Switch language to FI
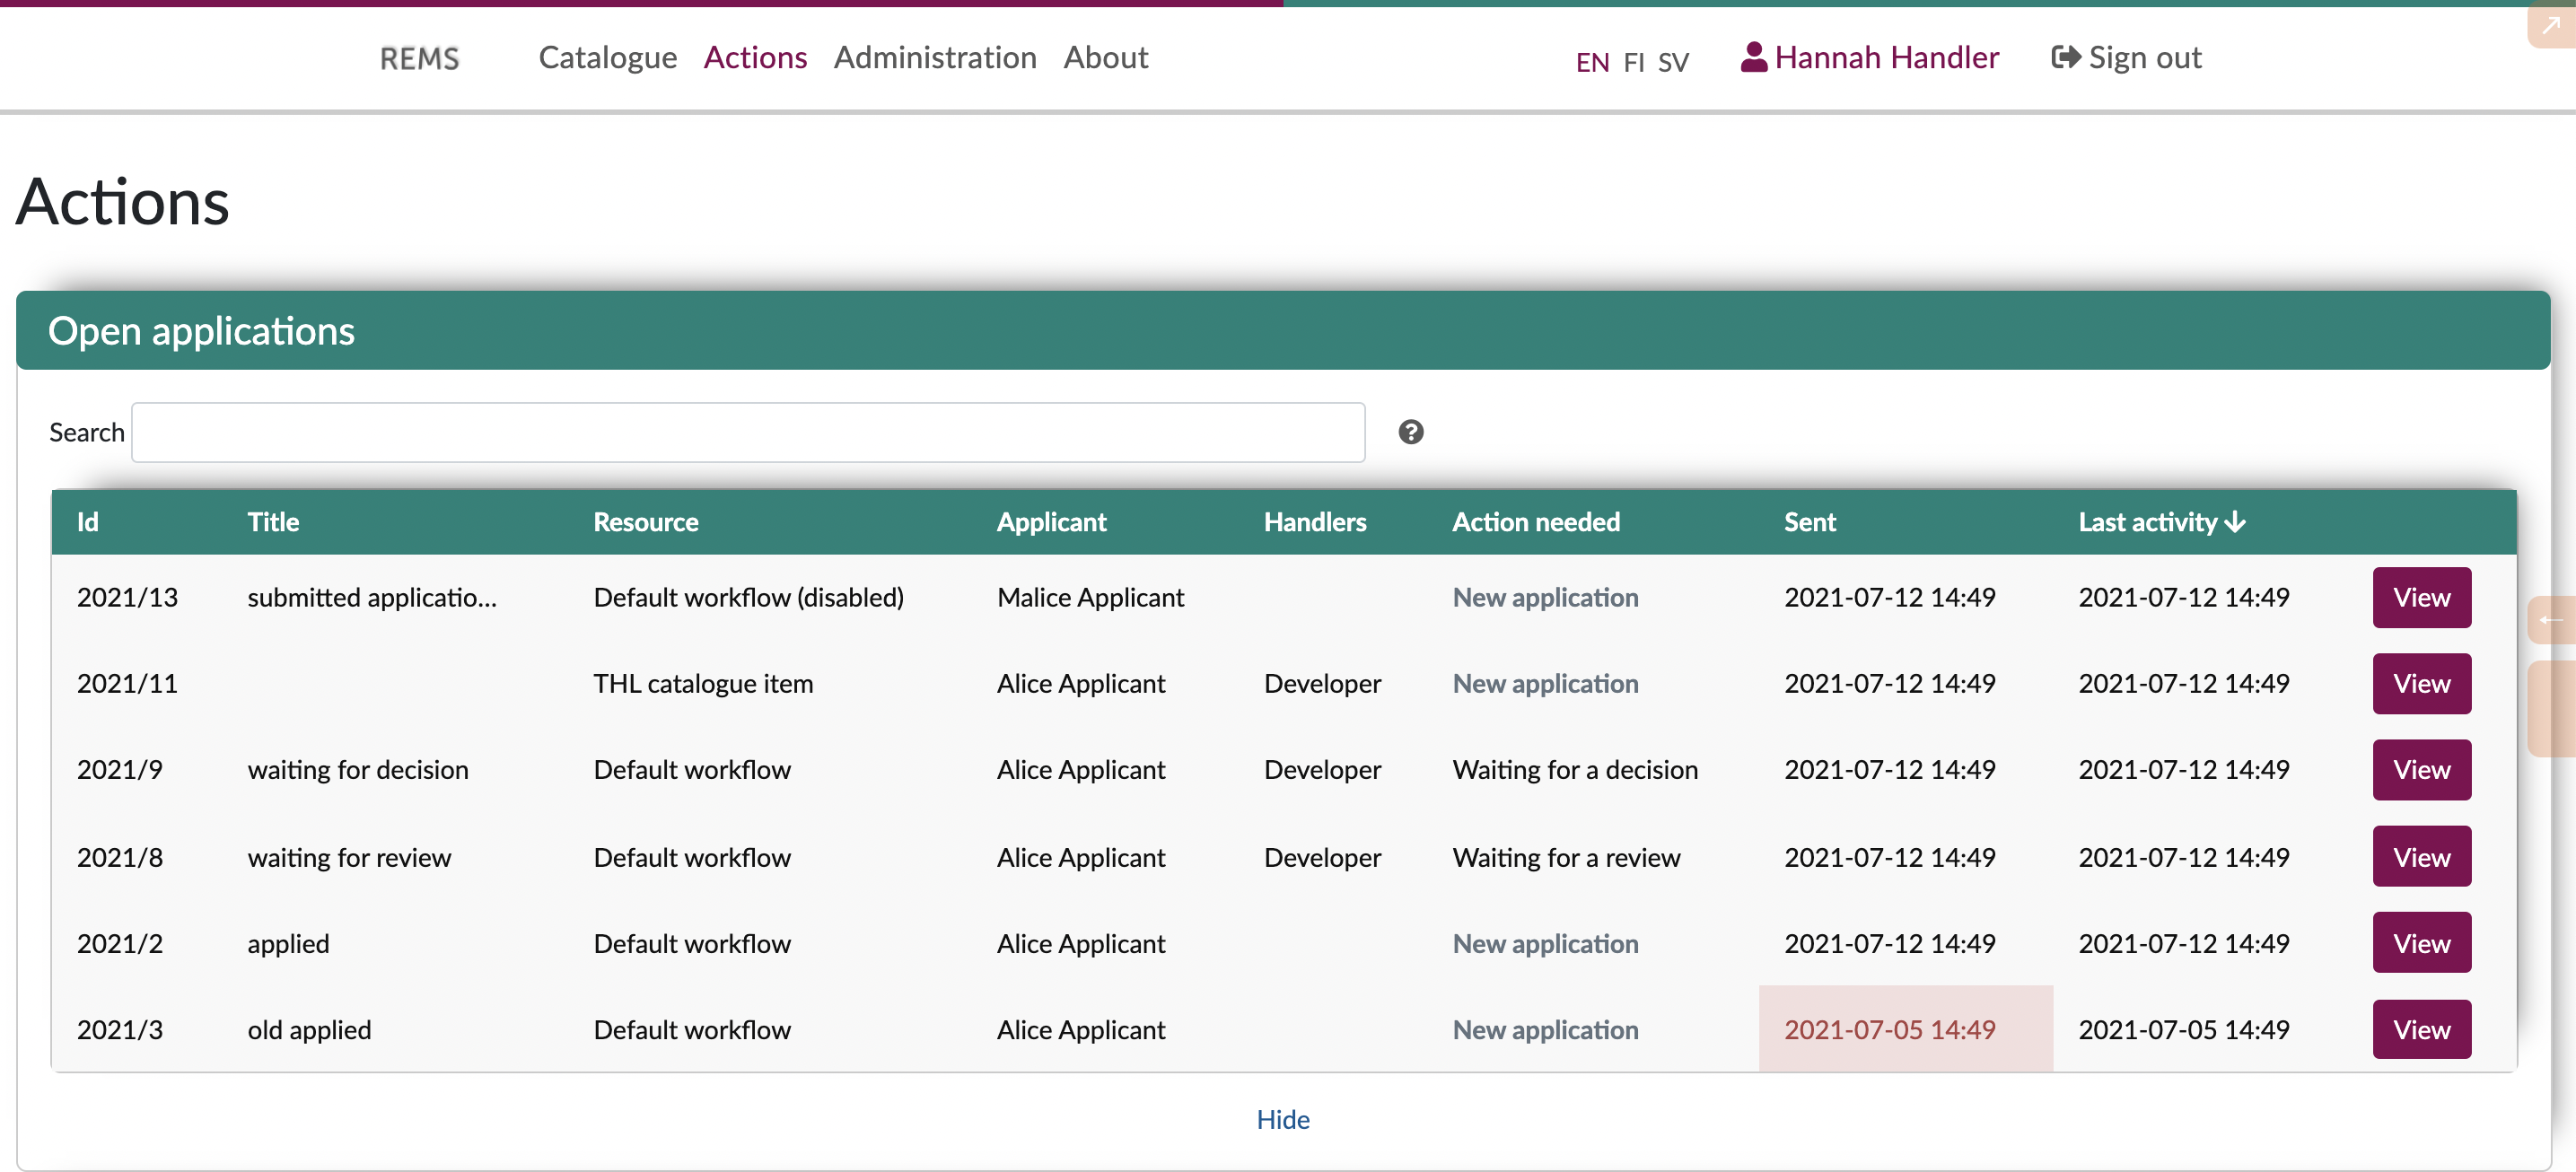2576x1172 pixels. click(1634, 62)
